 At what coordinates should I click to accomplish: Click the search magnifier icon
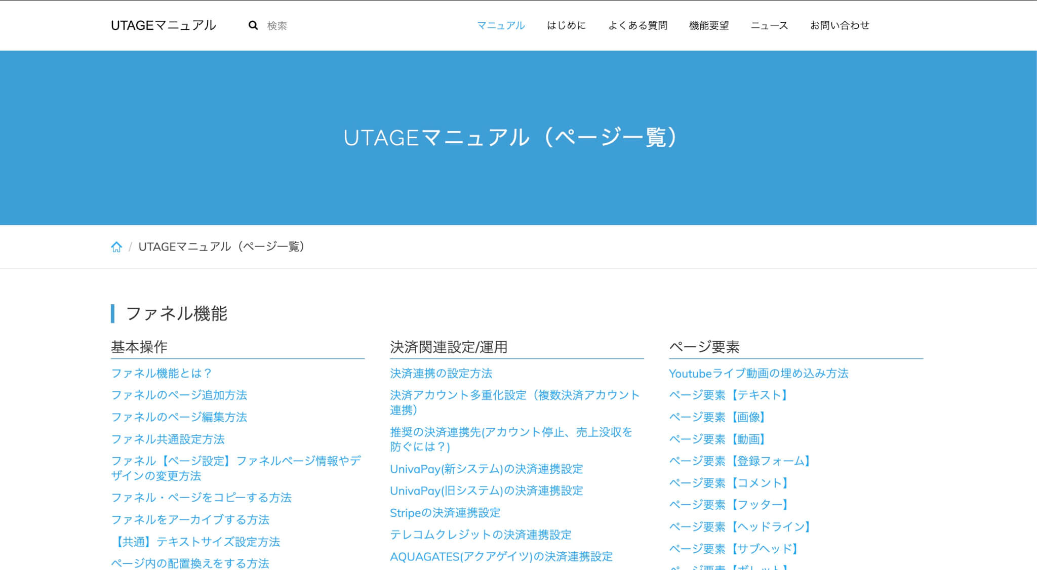[253, 25]
